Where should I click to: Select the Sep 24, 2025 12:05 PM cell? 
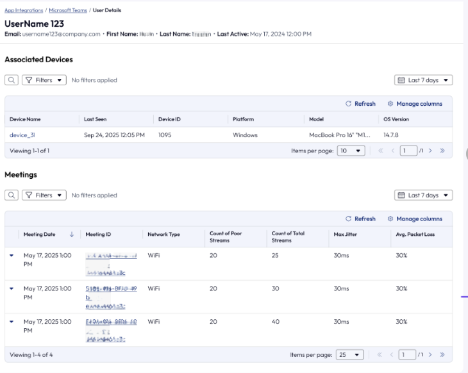pos(114,135)
